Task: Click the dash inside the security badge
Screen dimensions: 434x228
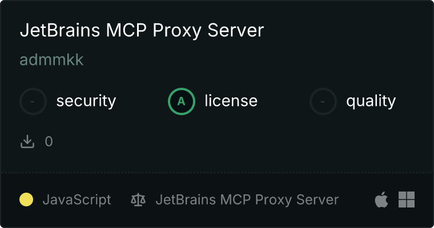Action: [33, 101]
